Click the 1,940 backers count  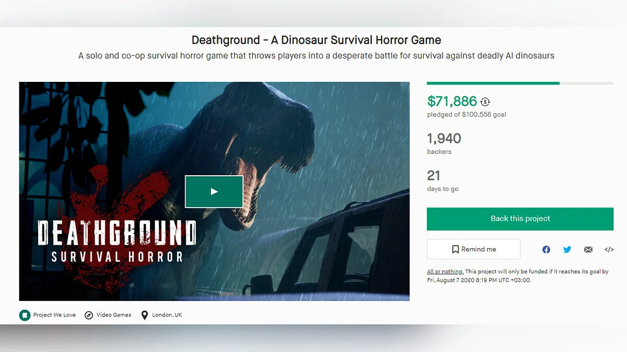pos(444,139)
